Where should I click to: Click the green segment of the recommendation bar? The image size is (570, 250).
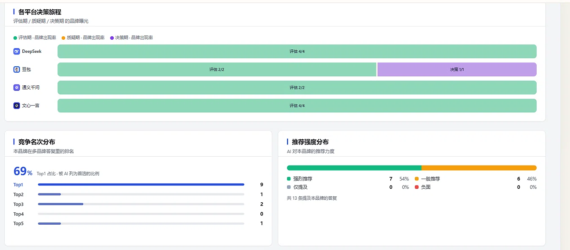pos(354,168)
